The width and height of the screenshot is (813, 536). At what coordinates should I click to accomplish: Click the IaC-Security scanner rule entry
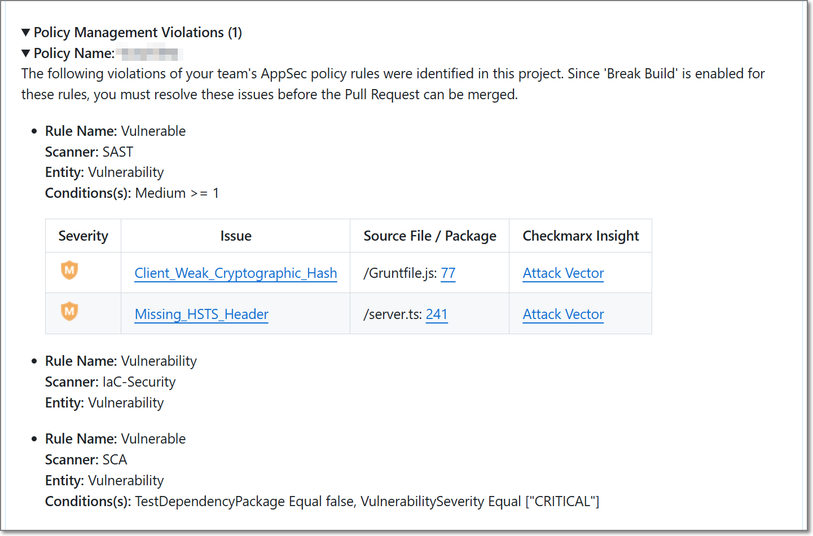110,382
